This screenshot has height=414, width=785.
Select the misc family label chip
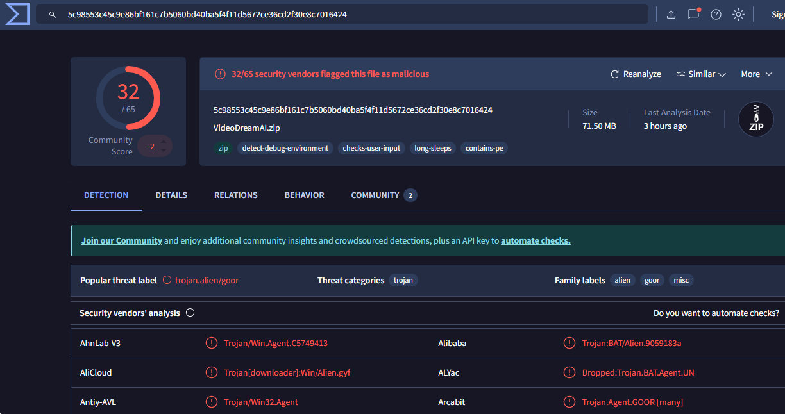681,280
